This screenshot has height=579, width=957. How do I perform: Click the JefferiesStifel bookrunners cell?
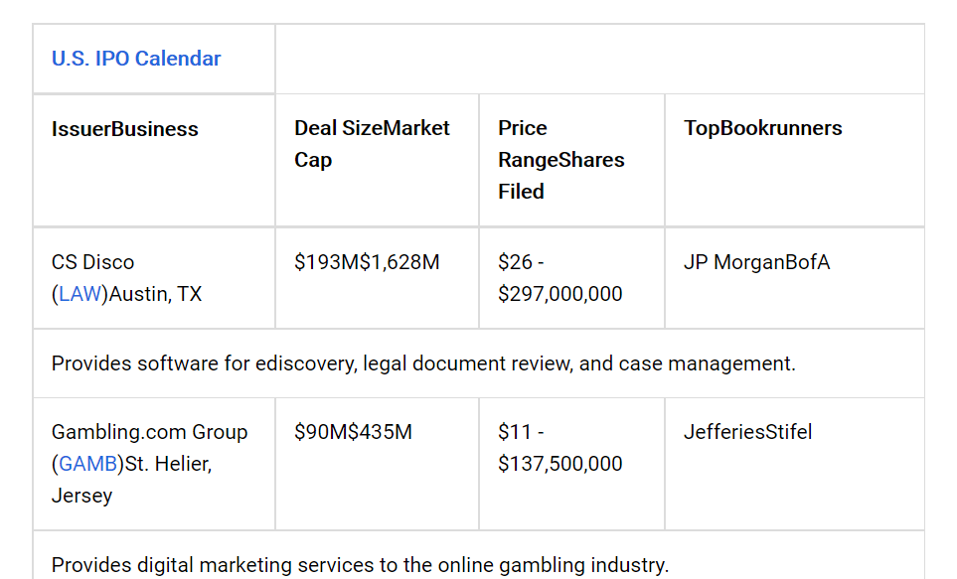coord(795,465)
